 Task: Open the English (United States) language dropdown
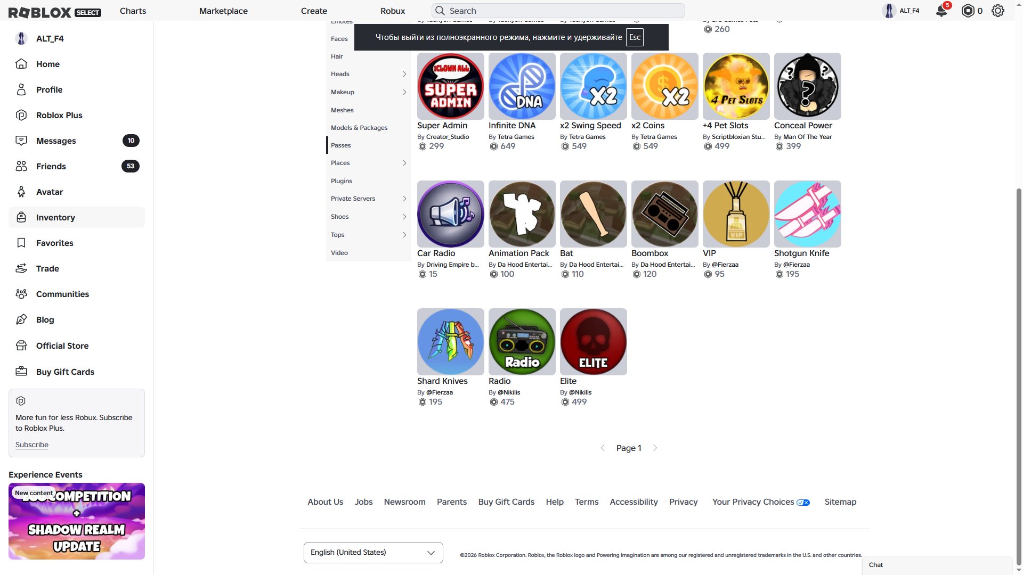(x=374, y=553)
